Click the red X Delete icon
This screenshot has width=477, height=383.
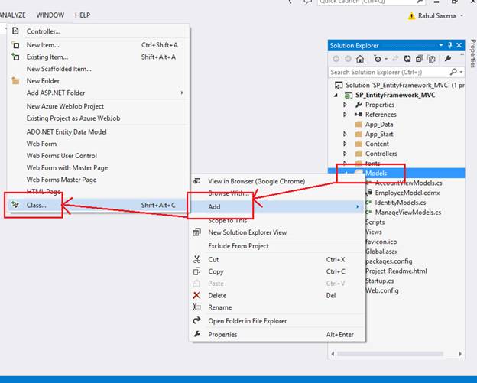click(x=196, y=295)
